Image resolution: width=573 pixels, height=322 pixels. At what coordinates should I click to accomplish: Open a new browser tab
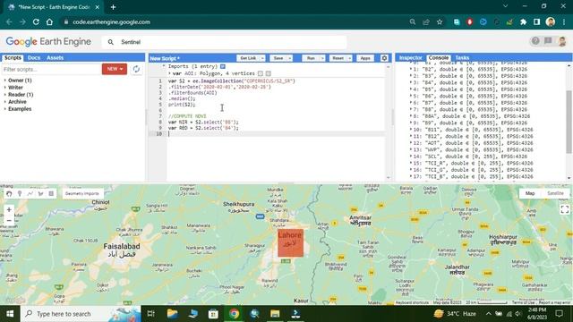(x=114, y=7)
